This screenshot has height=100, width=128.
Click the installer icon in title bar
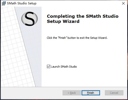pos(4,3)
